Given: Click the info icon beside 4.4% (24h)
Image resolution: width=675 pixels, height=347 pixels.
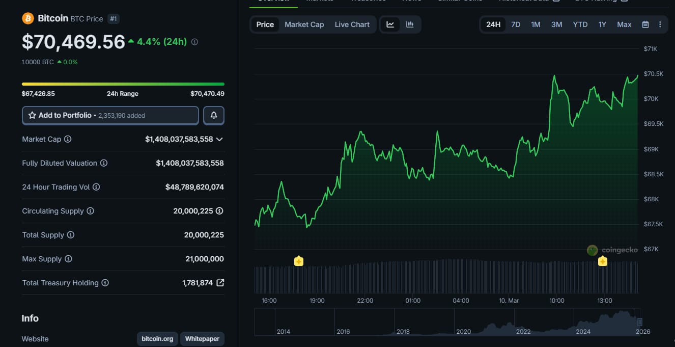Looking at the screenshot, I should click(x=194, y=42).
